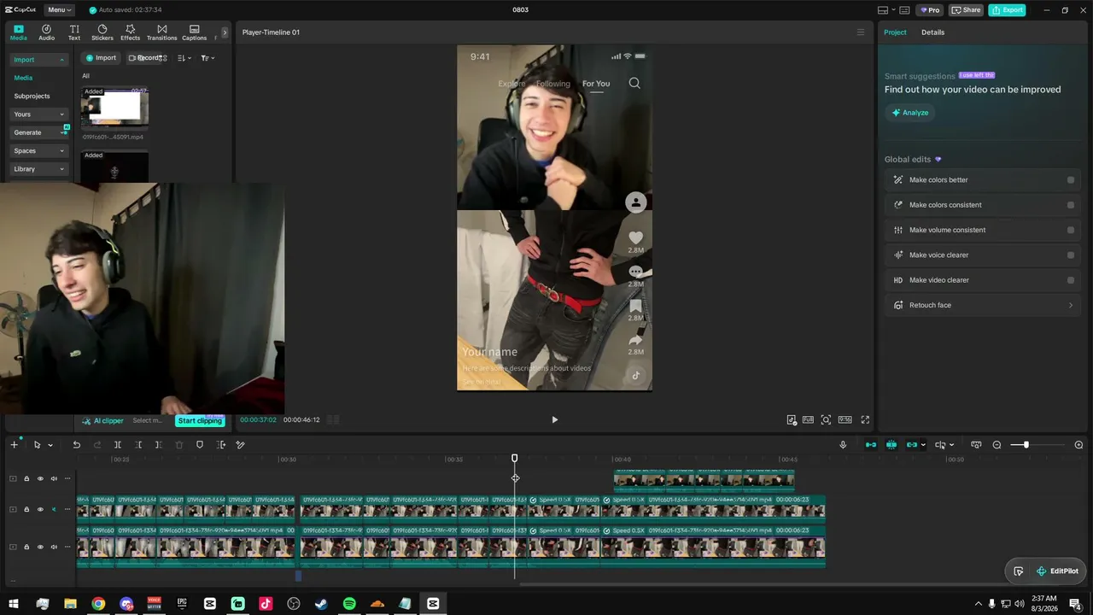Undo the last timeline edit
This screenshot has height=615, width=1093.
76,445
